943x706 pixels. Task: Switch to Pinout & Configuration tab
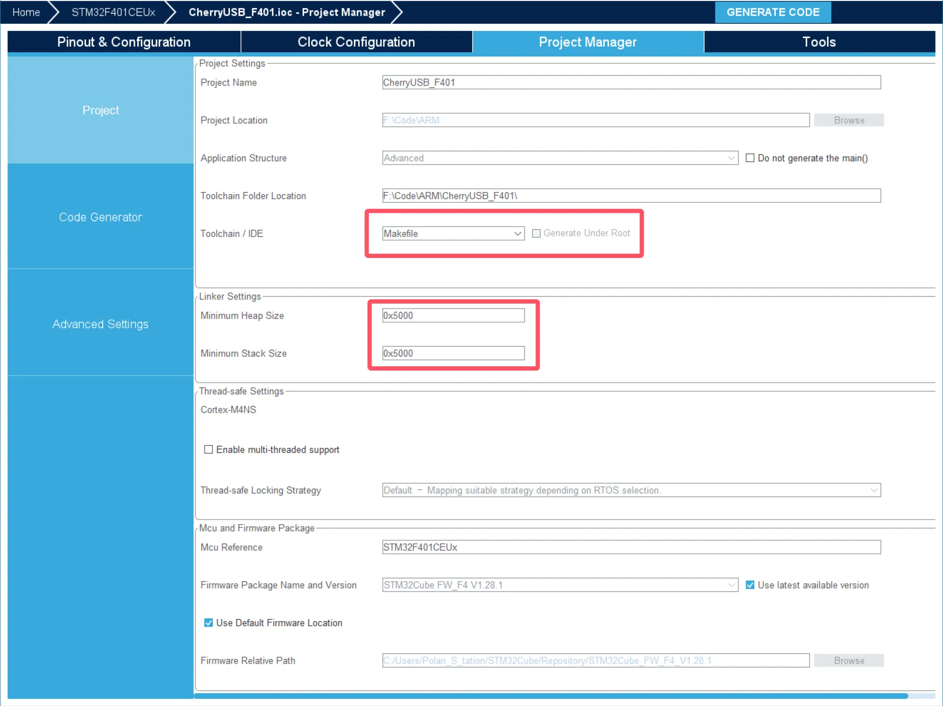click(x=124, y=42)
